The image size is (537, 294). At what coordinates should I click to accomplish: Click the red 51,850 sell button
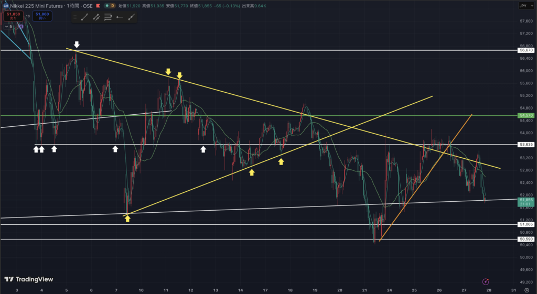pos(14,16)
